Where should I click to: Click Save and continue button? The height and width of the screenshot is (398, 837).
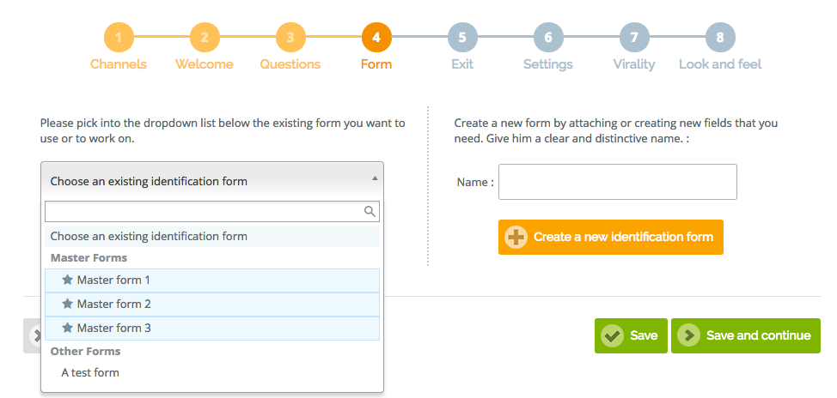[746, 335]
